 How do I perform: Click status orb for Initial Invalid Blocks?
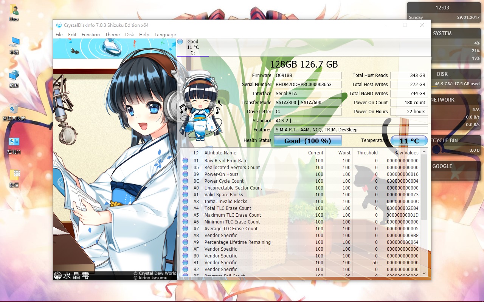185,202
